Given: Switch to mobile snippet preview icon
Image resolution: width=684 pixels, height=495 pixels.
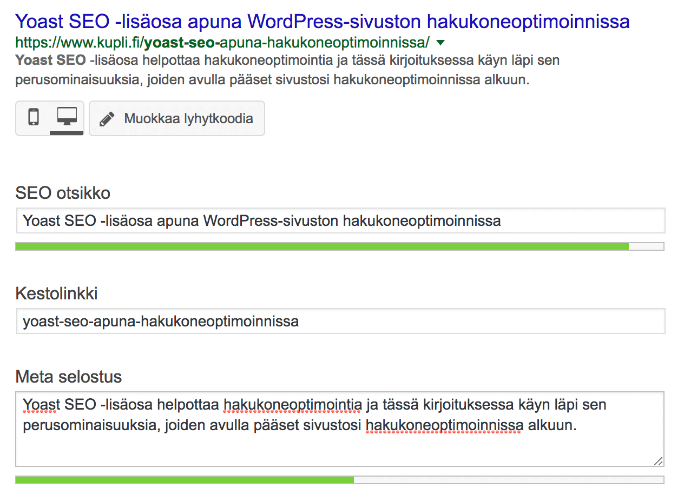Looking at the screenshot, I should [x=34, y=117].
